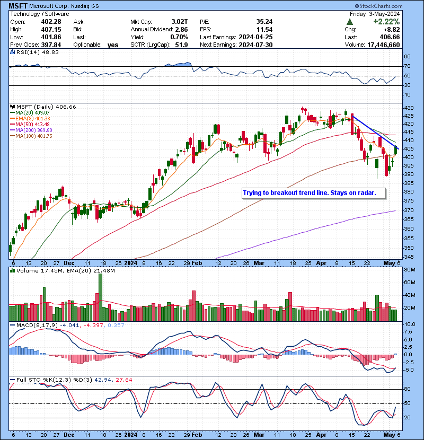Click the MA(200) 369.80 legend entry
The image size is (424, 440).
[x=31, y=130]
